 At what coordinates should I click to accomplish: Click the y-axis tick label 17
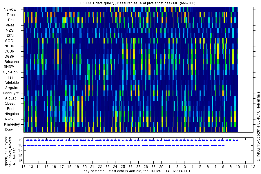tap(20, 151)
